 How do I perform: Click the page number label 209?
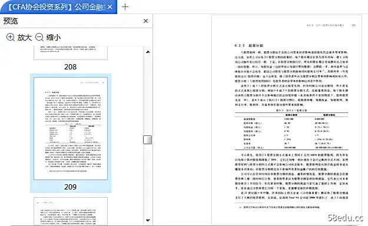[x=71, y=187]
